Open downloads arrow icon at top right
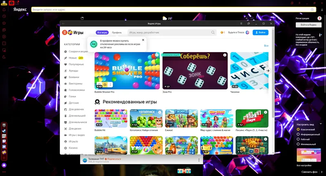The height and width of the screenshot is (176, 326). (x=322, y=10)
